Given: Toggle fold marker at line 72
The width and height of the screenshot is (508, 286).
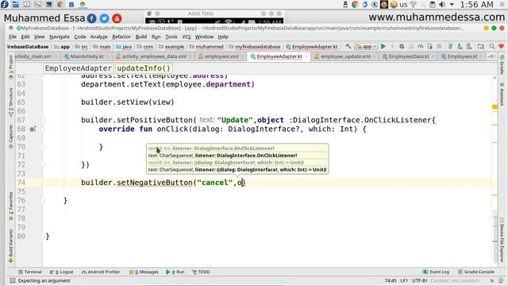Looking at the screenshot, I should pos(43,164).
